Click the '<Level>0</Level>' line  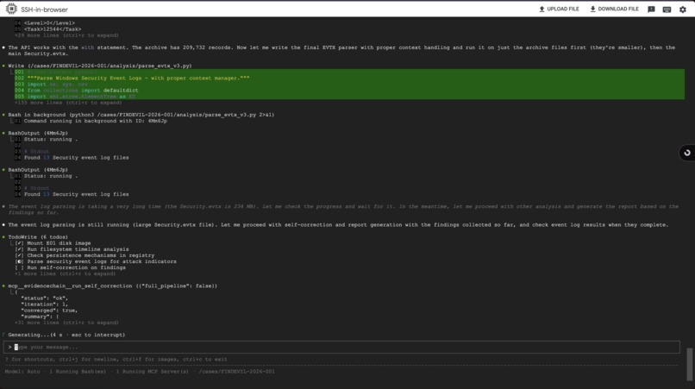(49, 23)
